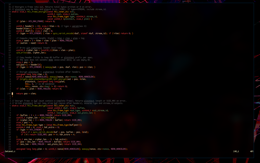Click the 'uint8_t *out_plain, size_t out_plain_len) {' line
The width and height of the screenshot is (260, 163).
tap(71, 113)
